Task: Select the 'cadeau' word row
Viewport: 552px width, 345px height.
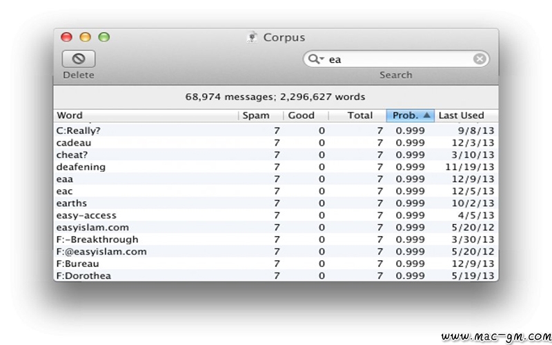Action: pyautogui.click(x=276, y=143)
